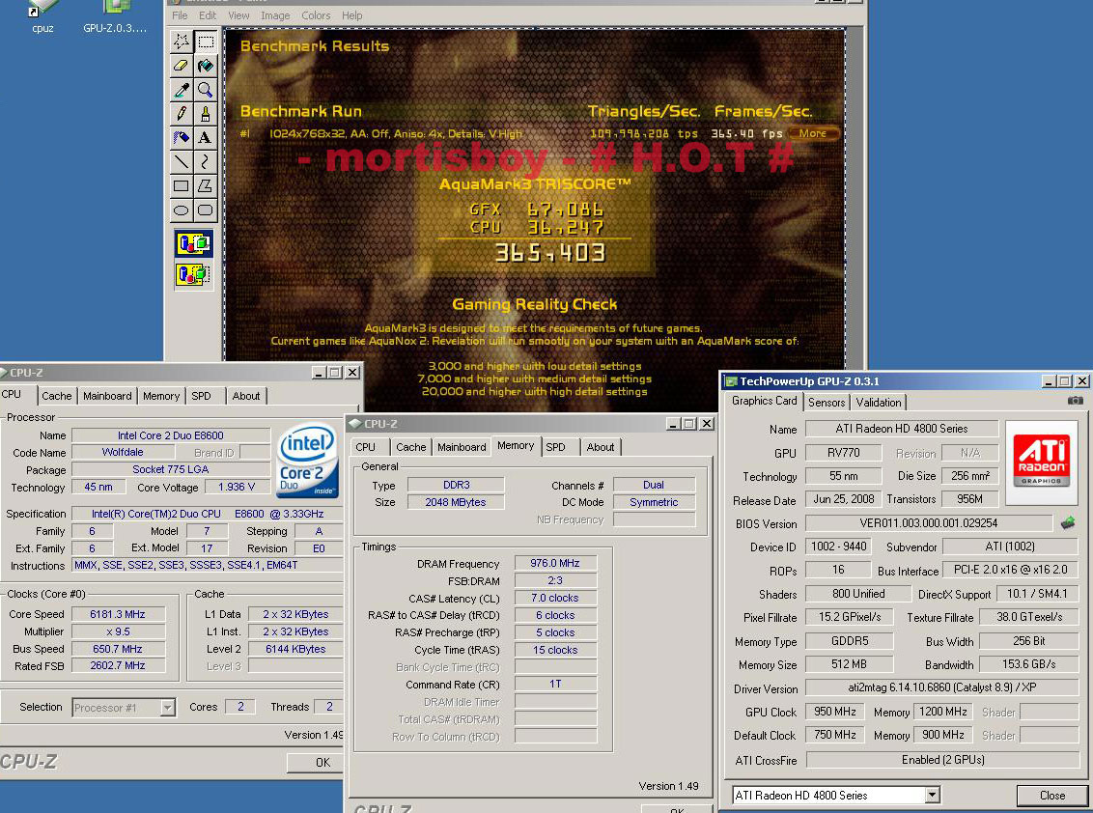
Task: Open the Edit menu in Paint
Action: click(207, 15)
